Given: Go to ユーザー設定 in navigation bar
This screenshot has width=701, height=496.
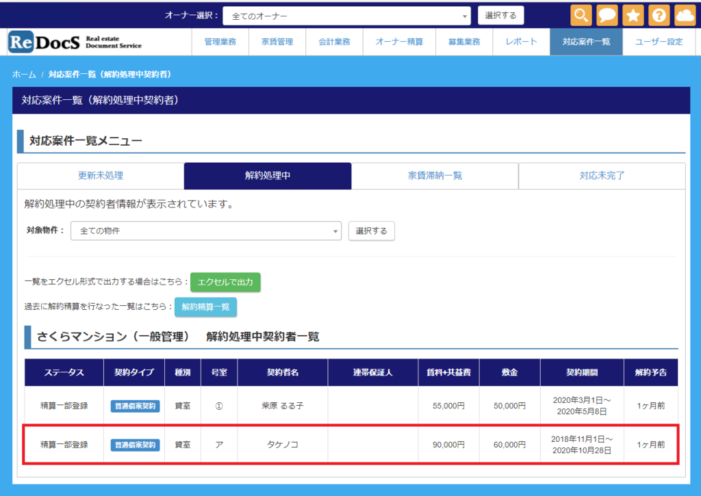Looking at the screenshot, I should pyautogui.click(x=659, y=42).
